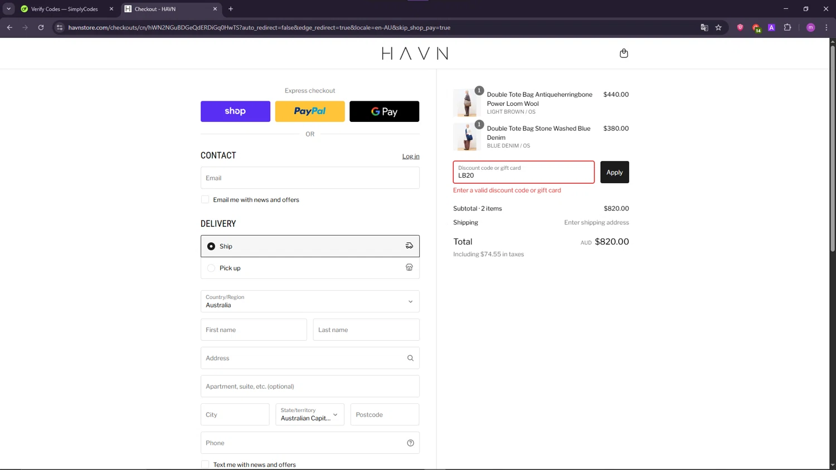The height and width of the screenshot is (470, 836).
Task: Click the browser back arrow
Action: [x=9, y=27]
